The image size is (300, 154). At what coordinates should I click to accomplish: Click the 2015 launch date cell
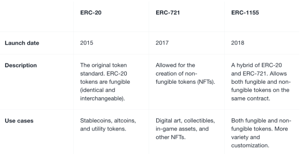[86, 43]
